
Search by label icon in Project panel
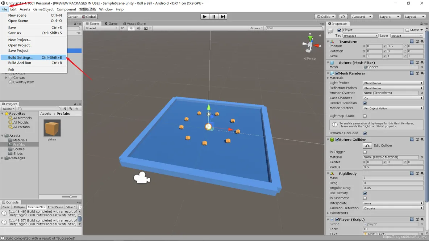tap(71, 109)
